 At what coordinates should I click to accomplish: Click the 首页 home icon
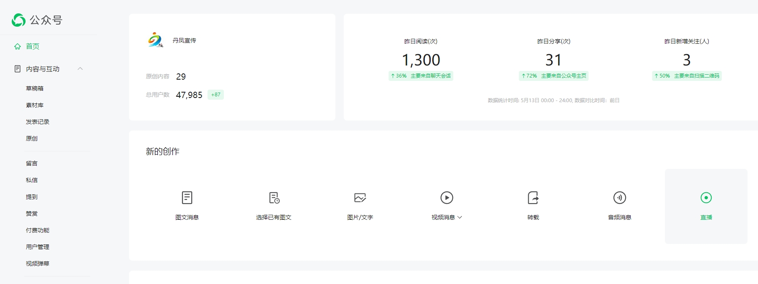pyautogui.click(x=18, y=47)
